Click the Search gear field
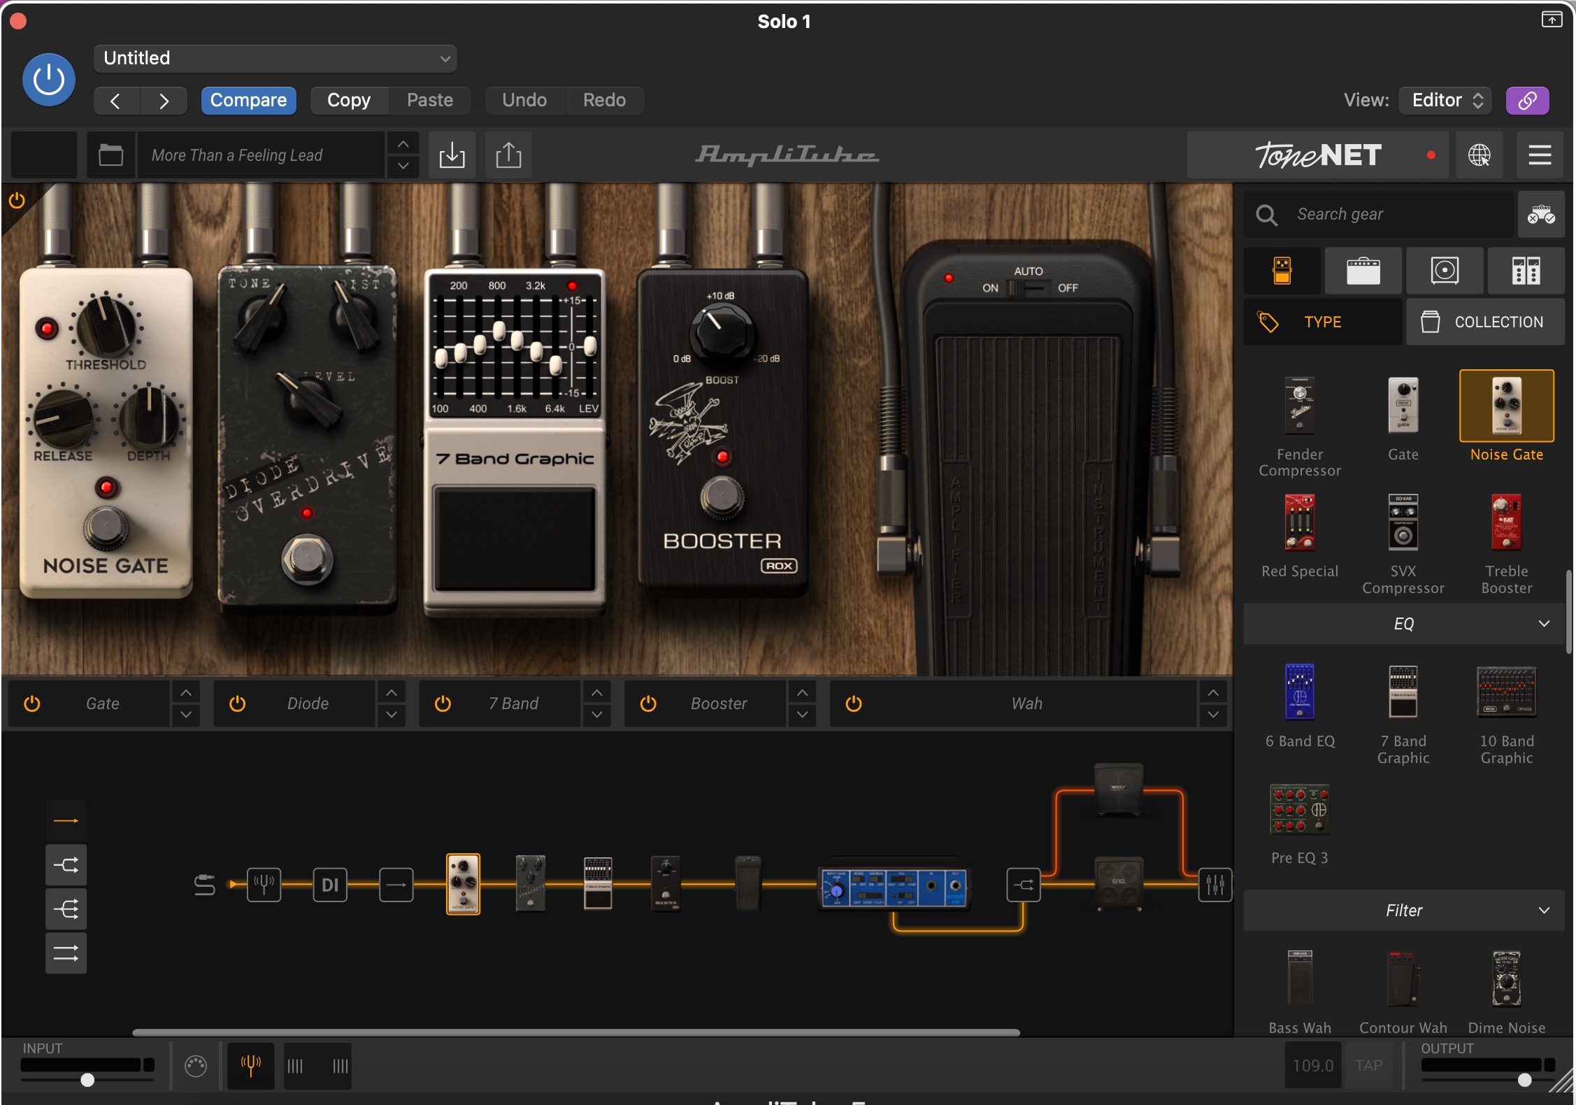Screen dimensions: 1576x1105 pyautogui.click(x=1378, y=214)
